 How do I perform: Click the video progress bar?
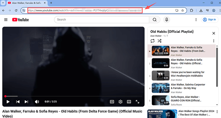(74, 96)
